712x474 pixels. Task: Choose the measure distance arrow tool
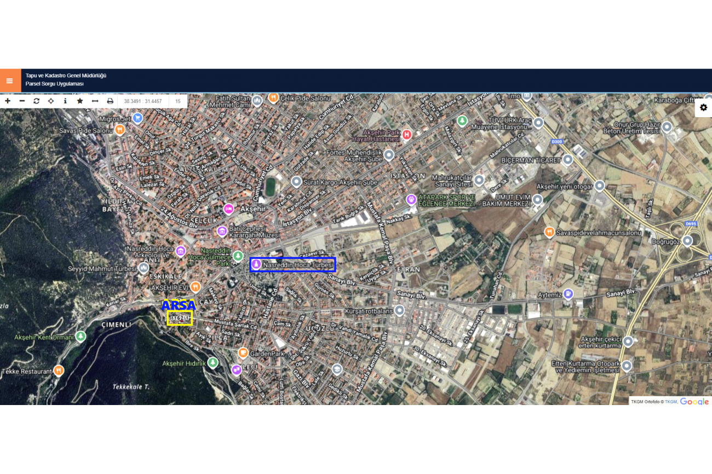click(x=95, y=101)
